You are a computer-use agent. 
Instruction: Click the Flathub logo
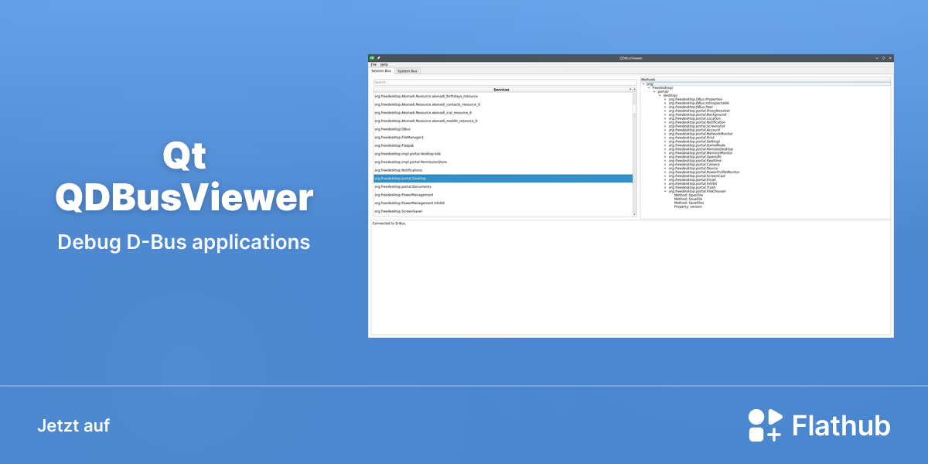(819, 425)
